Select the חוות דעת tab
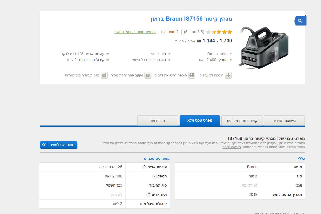This screenshot has height=214, width=321. point(158,120)
